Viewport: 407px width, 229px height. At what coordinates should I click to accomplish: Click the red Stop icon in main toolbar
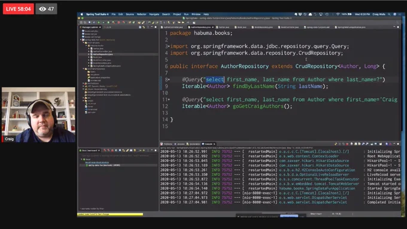point(119,23)
